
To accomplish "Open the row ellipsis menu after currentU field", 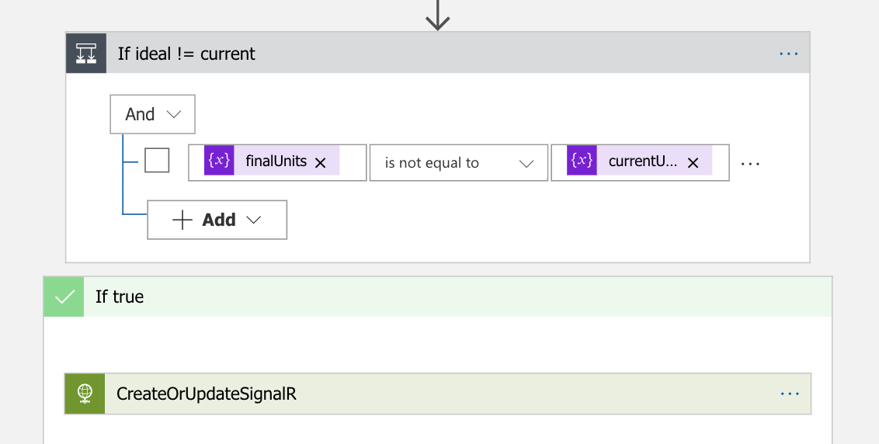I will pos(750,164).
